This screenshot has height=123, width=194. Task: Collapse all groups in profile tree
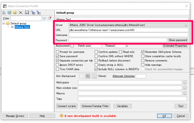pyautogui.click(x=39, y=13)
